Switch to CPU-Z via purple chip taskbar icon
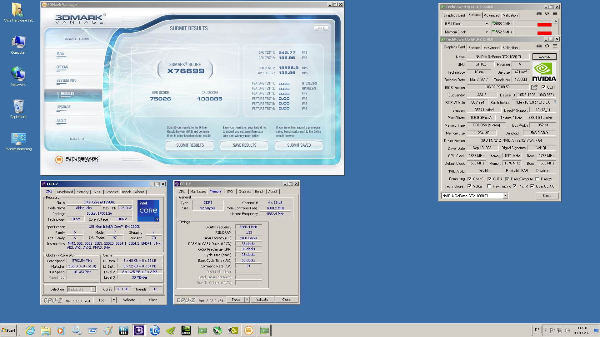Image resolution: width=600 pixels, height=337 pixels. tap(139, 330)
